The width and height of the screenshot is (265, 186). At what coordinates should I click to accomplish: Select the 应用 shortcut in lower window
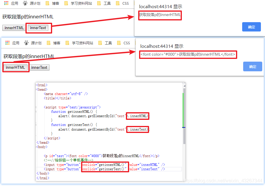pos(7,43)
